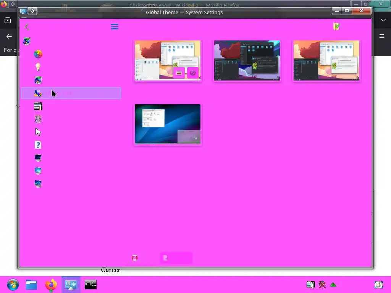Choose the dark Breeze theme thumbnail
The height and width of the screenshot is (293, 391).
pos(247,61)
